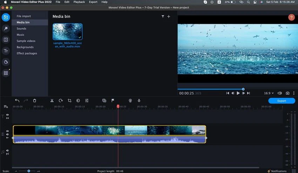
Task: Click the Crop tool icon
Action: (69, 101)
